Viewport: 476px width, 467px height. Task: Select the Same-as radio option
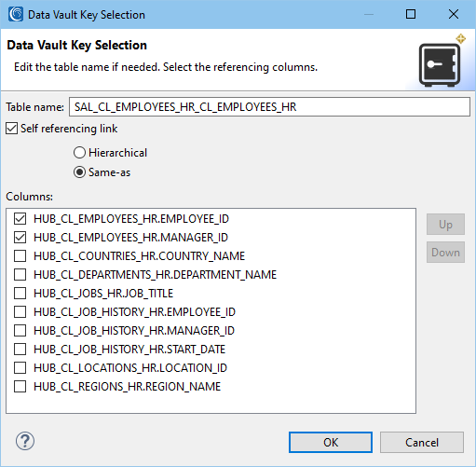[x=79, y=172]
